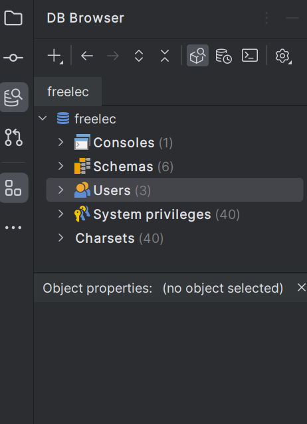Select the freelec connection tab

coord(68,92)
